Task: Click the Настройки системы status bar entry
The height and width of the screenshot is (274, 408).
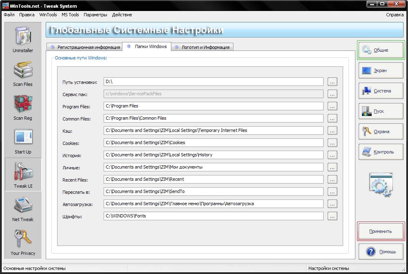Action: click(328, 268)
